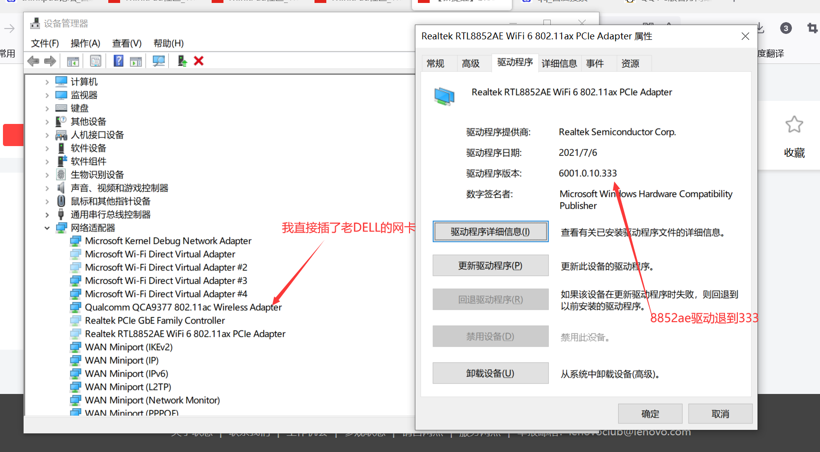Image resolution: width=820 pixels, height=452 pixels.
Task: Click the driver version value 6001.0.10.333
Action: [x=588, y=173]
